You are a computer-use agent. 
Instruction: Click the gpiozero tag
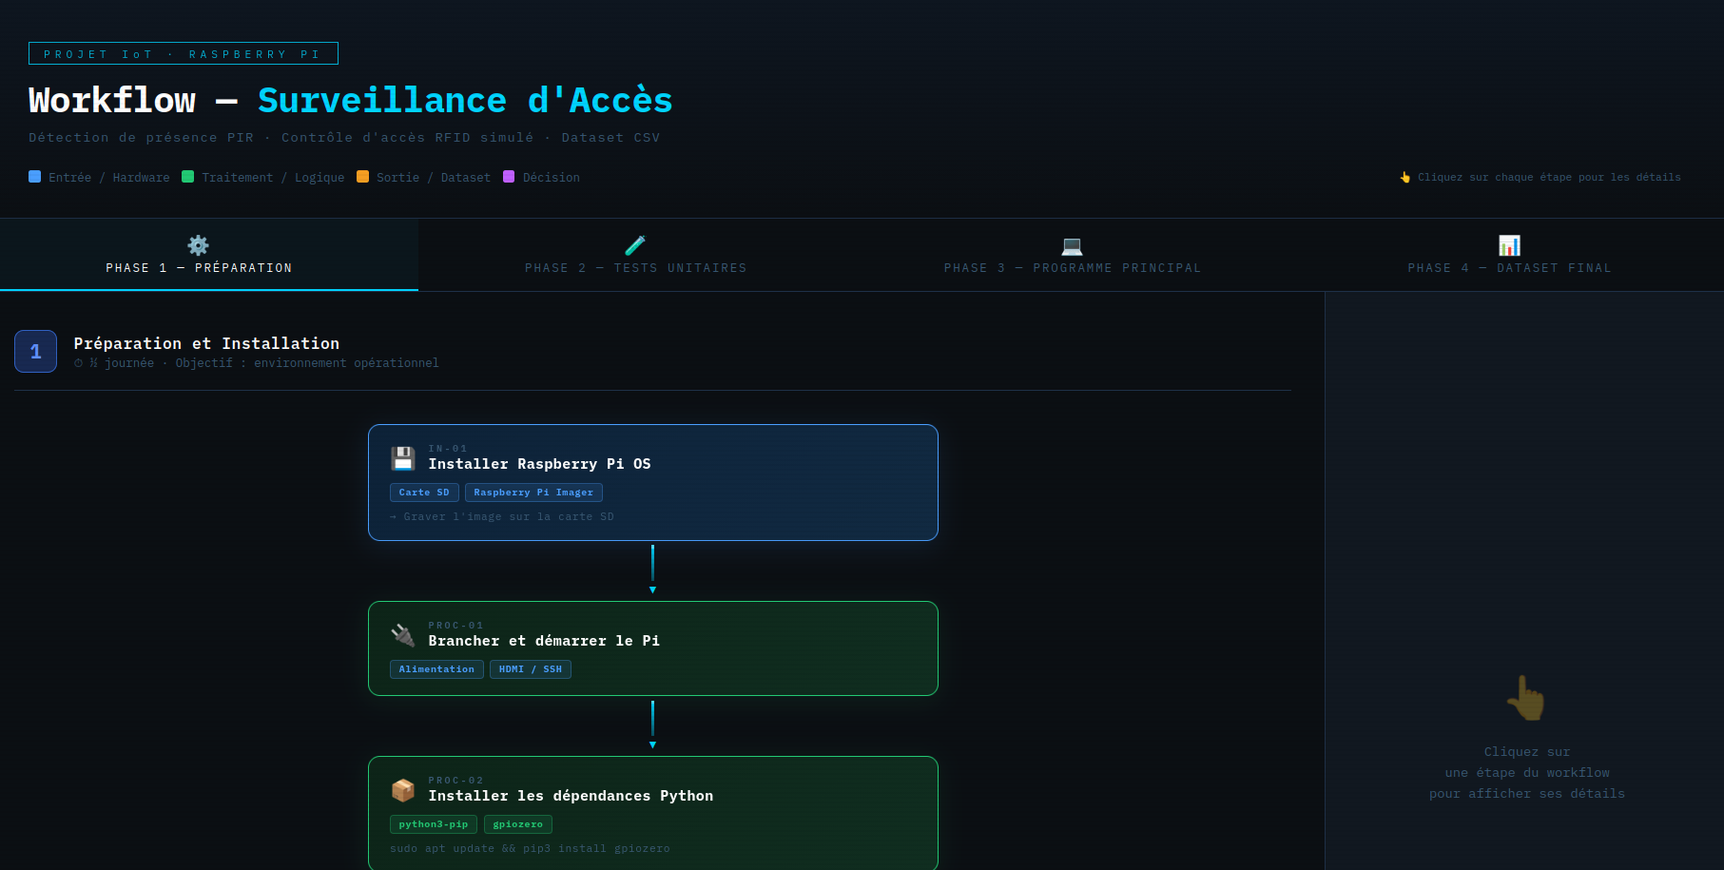click(x=518, y=824)
